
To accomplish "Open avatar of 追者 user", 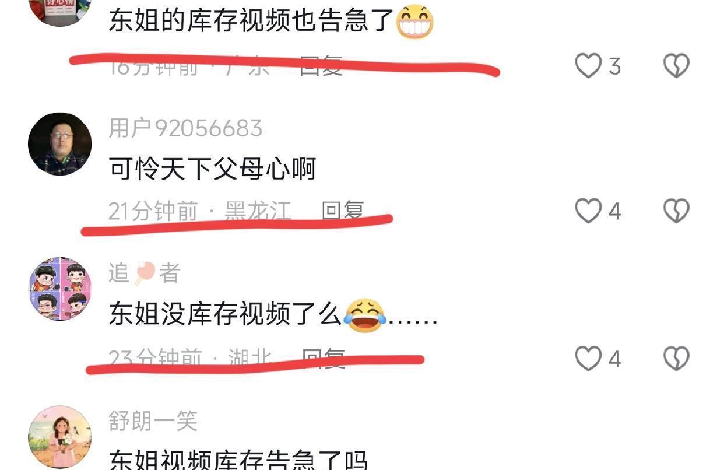I will point(59,289).
